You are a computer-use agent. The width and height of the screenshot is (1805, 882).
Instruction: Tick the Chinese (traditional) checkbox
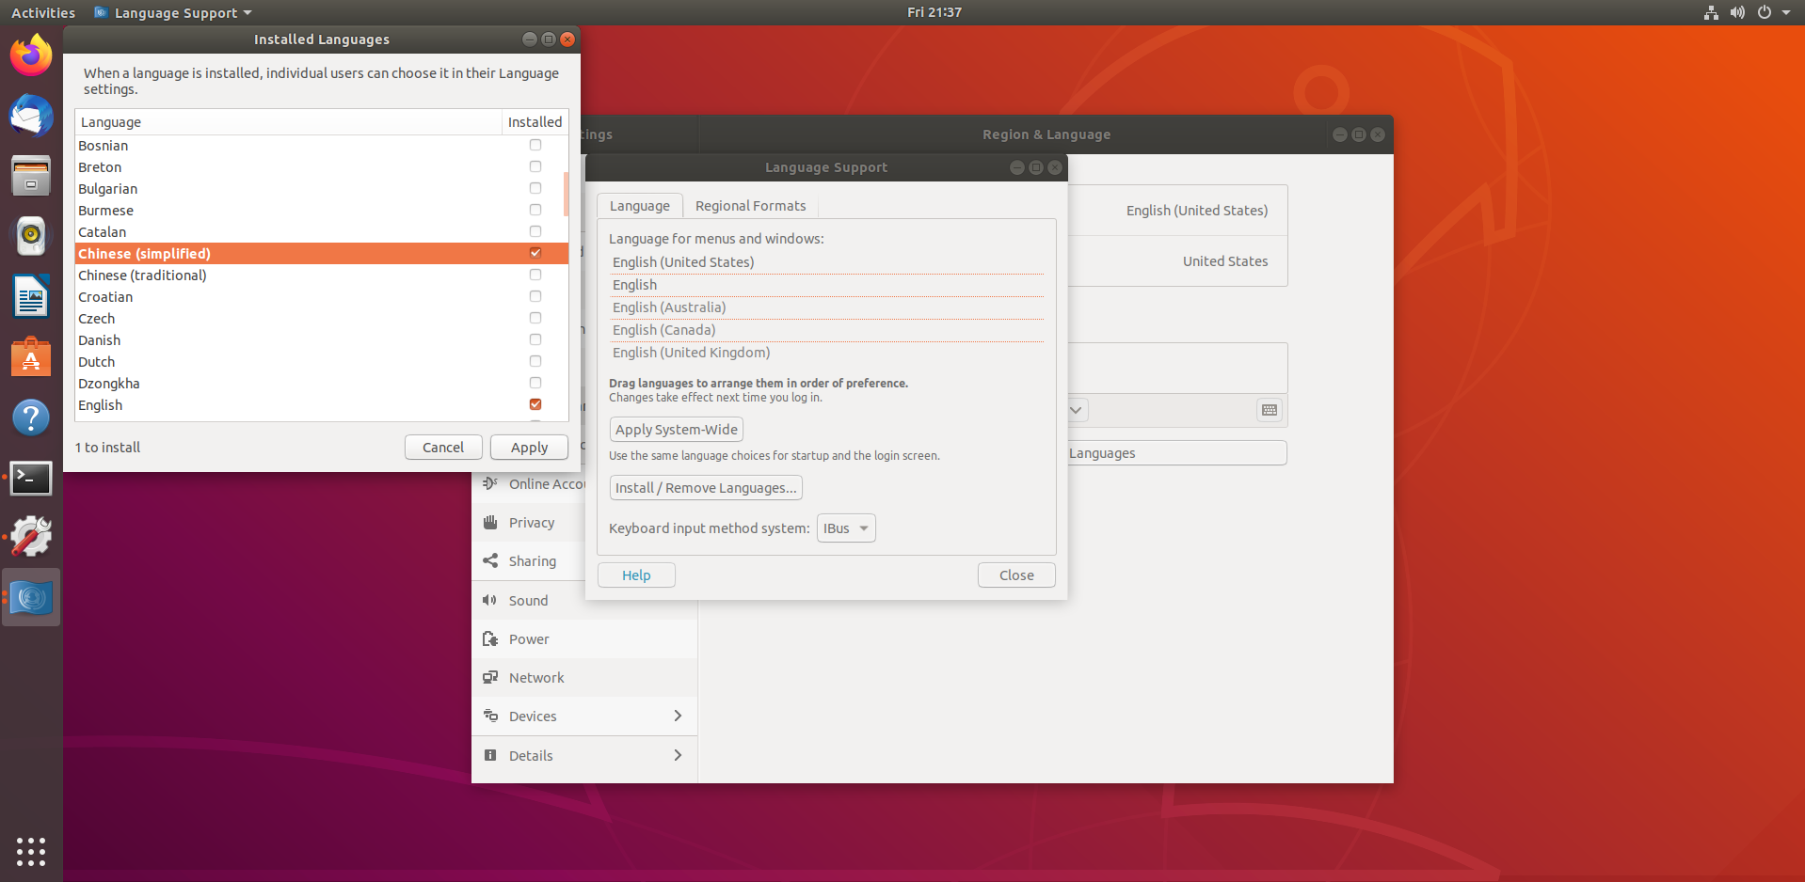pos(535,275)
